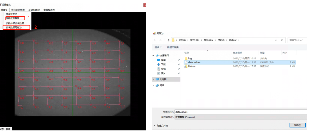
Task: Open 下载 in quick access
Action: pyautogui.click(x=163, y=64)
